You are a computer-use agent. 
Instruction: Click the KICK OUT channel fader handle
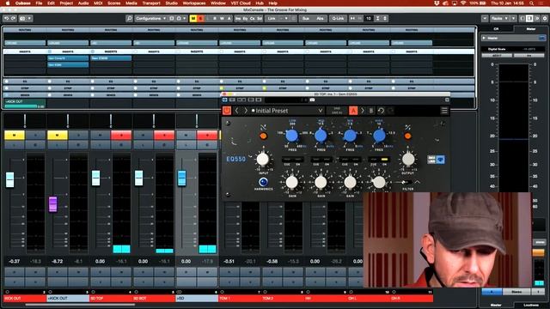pos(9,179)
